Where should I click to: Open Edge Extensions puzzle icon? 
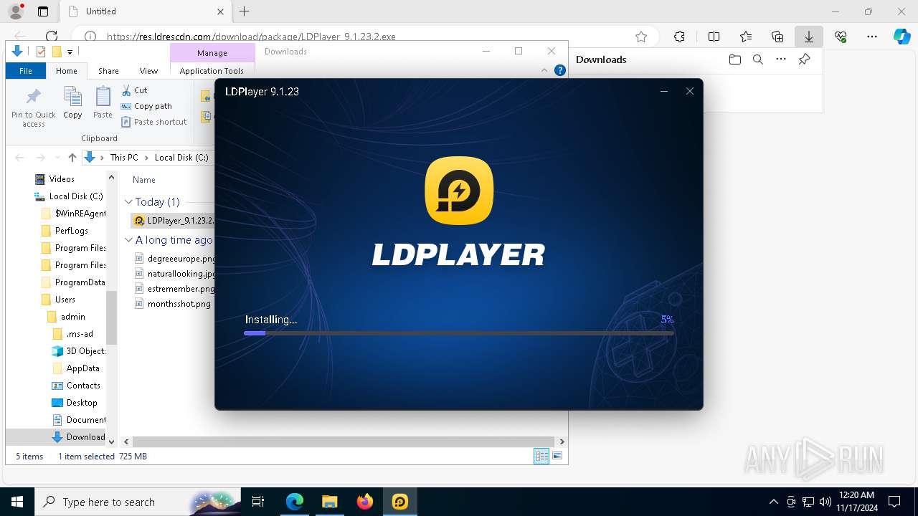tap(679, 37)
